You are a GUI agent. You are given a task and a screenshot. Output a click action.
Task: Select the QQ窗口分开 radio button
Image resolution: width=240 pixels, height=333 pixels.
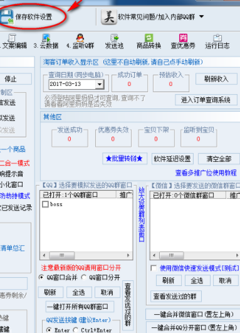coord(84,277)
